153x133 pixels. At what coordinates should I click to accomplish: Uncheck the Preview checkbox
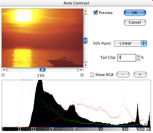pos(96,13)
